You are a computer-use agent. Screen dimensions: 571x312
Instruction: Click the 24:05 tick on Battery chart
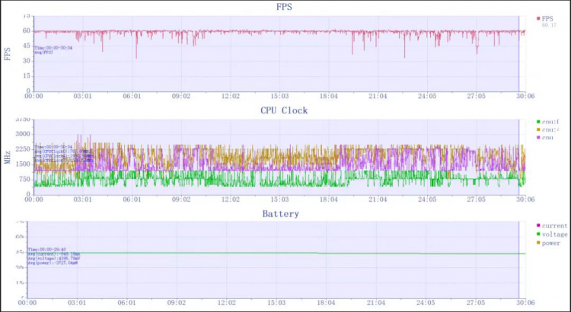tap(426, 303)
